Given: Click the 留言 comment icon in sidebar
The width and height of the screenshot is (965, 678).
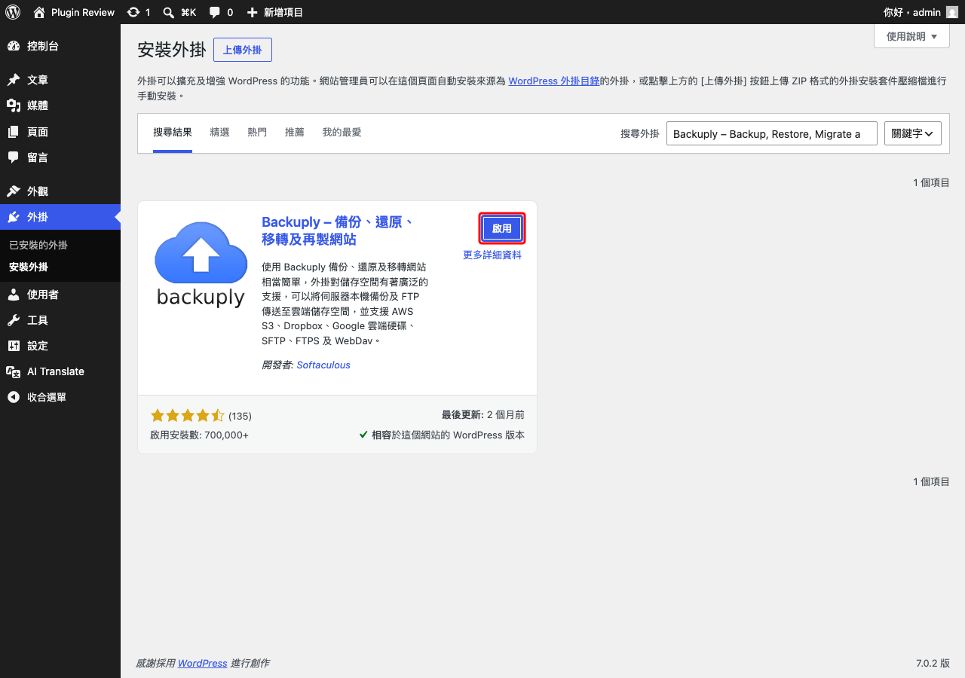Looking at the screenshot, I should coord(14,157).
